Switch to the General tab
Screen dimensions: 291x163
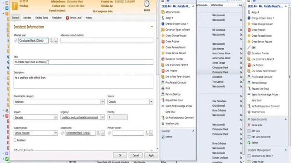tap(15, 18)
